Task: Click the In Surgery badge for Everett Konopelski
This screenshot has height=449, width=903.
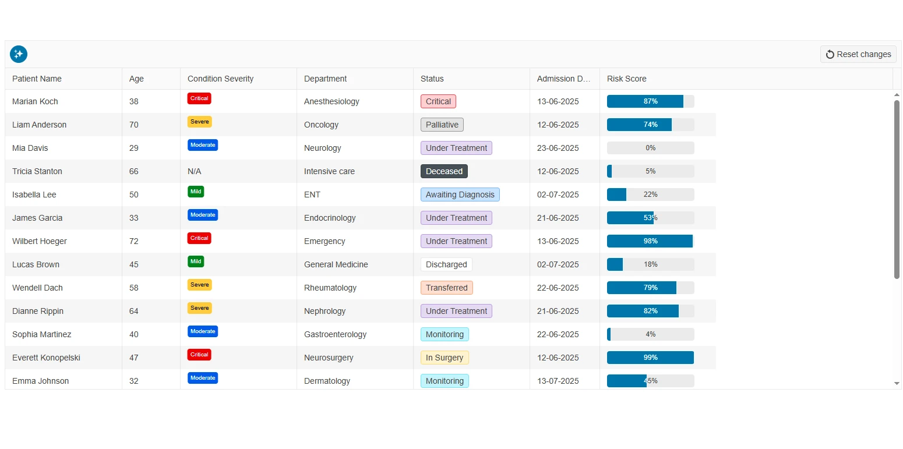Action: click(444, 358)
